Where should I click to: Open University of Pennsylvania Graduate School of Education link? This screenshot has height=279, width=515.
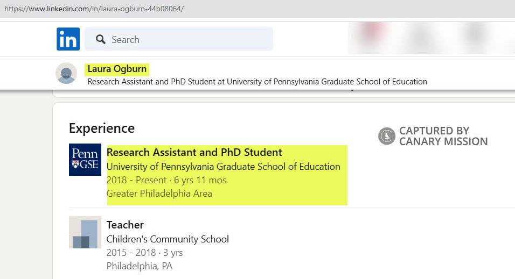[x=224, y=167]
